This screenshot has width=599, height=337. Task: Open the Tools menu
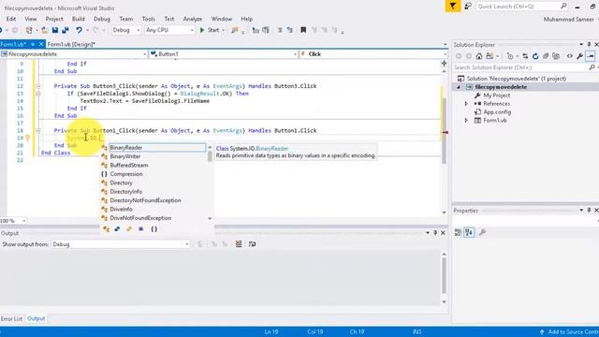pos(149,19)
